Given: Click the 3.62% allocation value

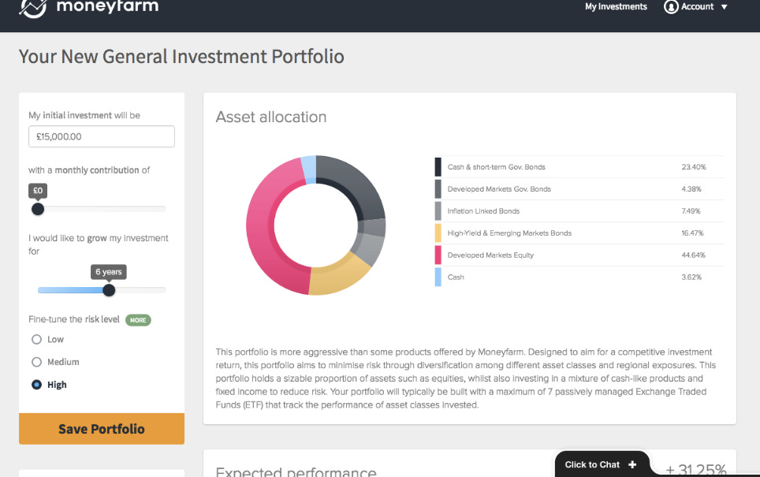Looking at the screenshot, I should pyautogui.click(x=691, y=278).
